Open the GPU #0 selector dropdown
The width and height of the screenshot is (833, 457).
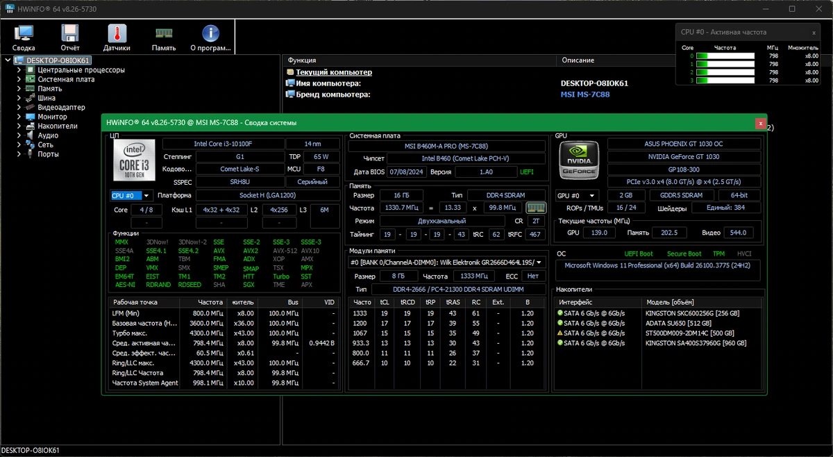577,196
